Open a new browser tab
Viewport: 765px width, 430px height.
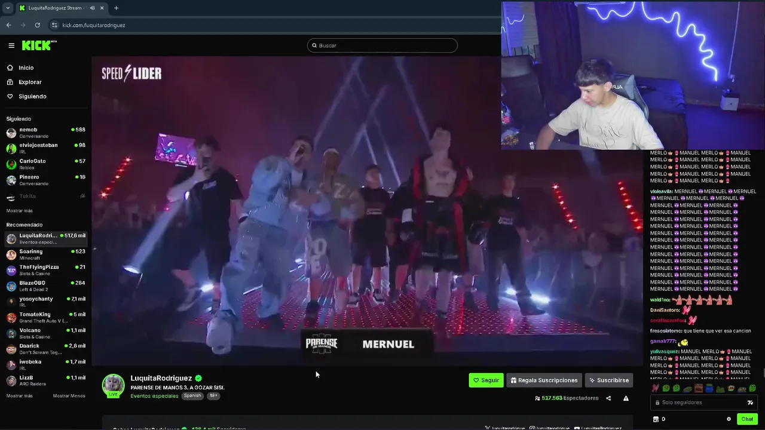click(x=116, y=8)
